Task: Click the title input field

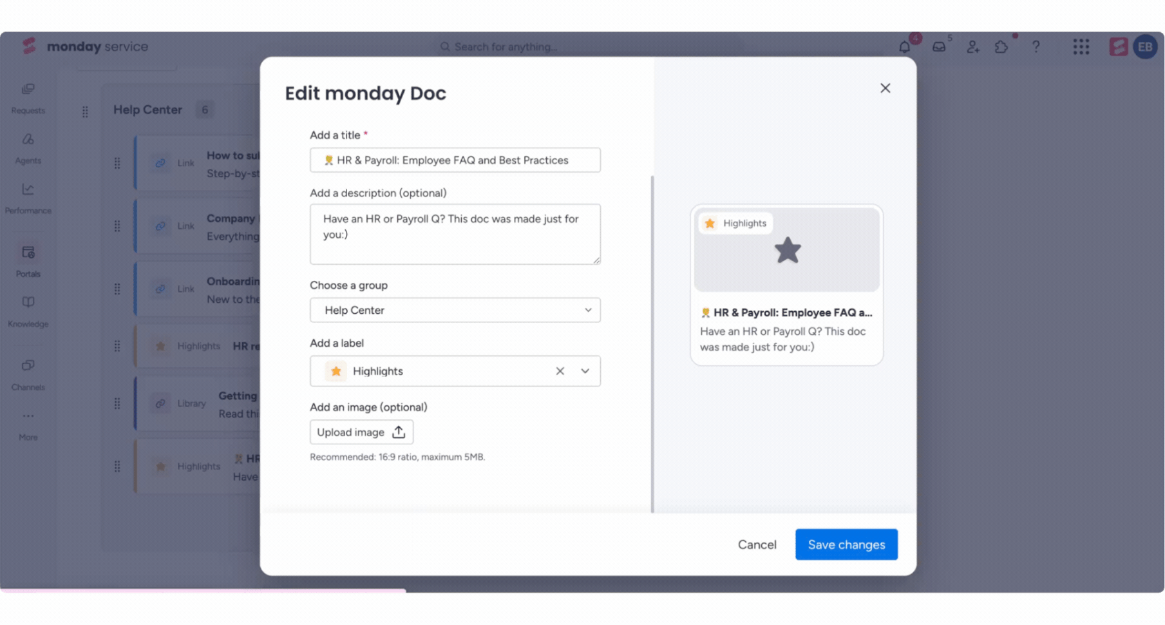Action: point(455,160)
